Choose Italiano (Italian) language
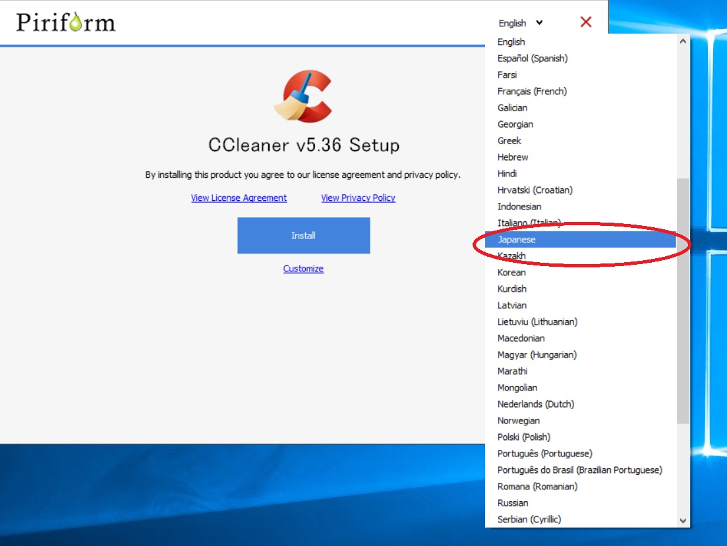 click(x=581, y=223)
